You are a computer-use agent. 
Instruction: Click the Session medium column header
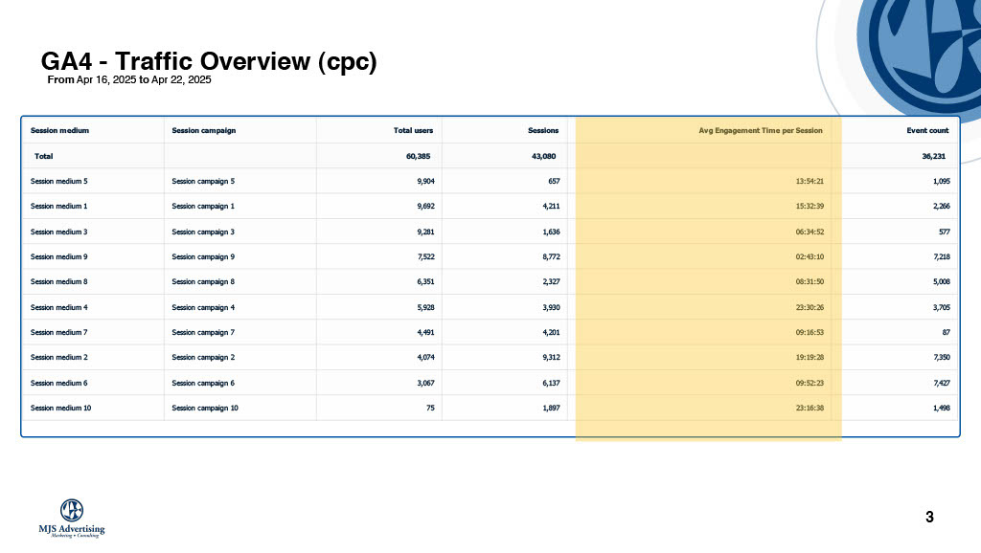[x=59, y=130]
